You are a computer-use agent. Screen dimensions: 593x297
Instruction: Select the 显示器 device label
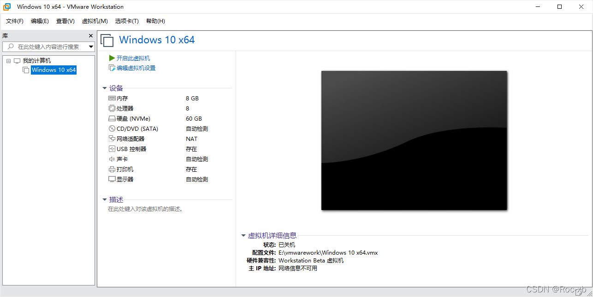pyautogui.click(x=125, y=180)
